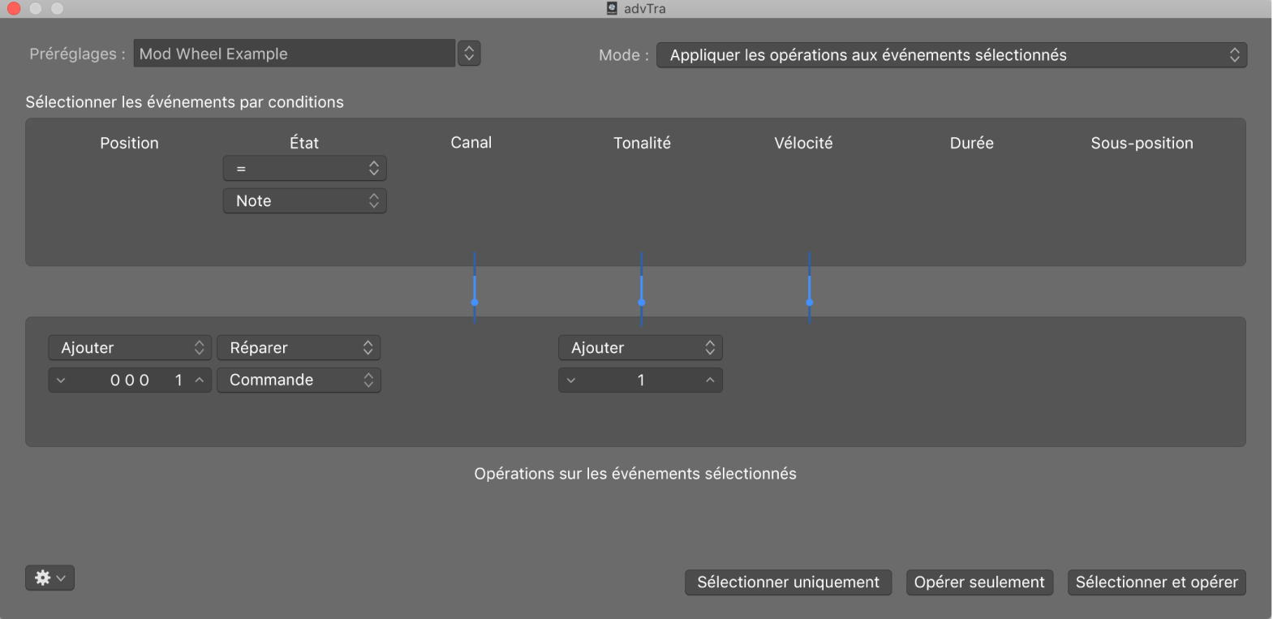Click the Tonalité column header
The image size is (1273, 619).
tap(642, 144)
